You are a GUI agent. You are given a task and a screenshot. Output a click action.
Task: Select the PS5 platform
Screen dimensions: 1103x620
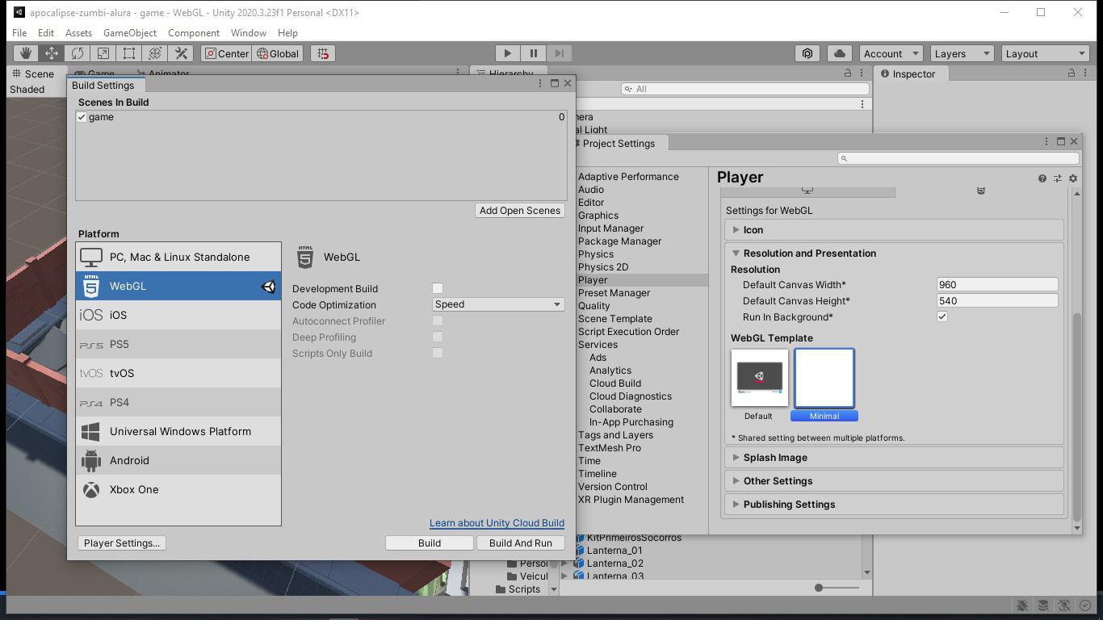(x=178, y=344)
